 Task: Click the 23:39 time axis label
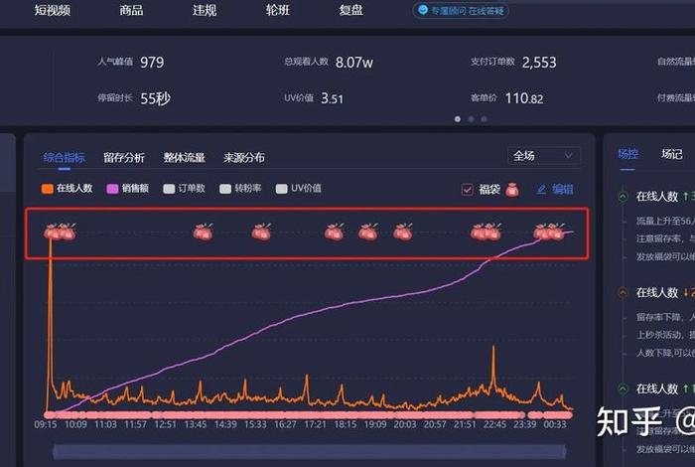click(525, 424)
